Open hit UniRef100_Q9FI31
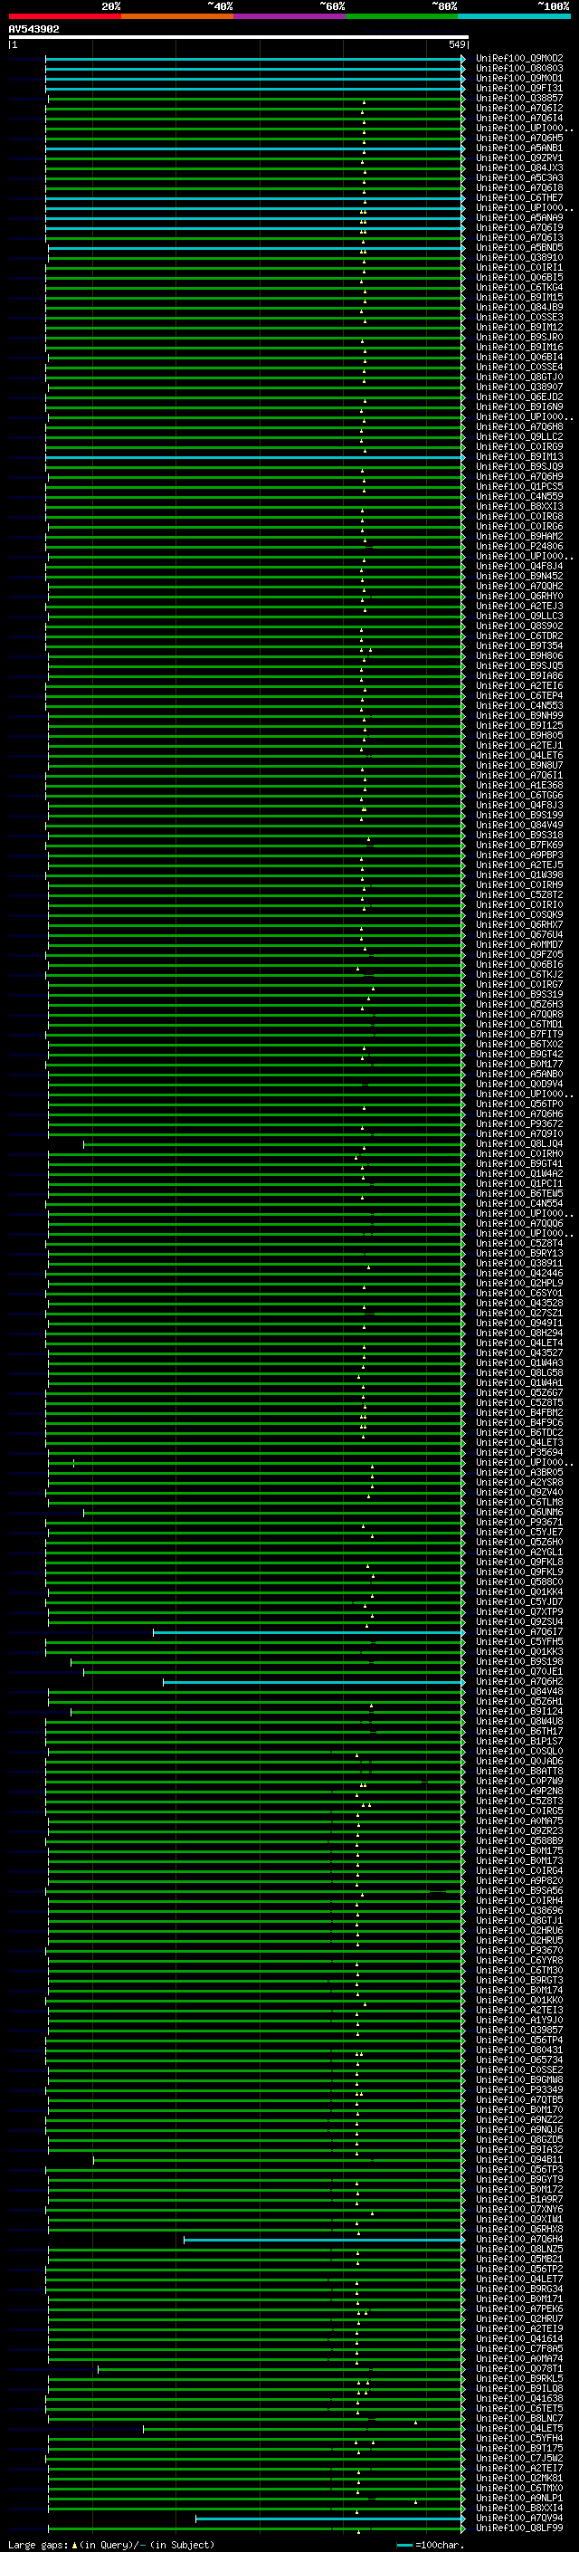This screenshot has width=579, height=2552. (x=519, y=88)
